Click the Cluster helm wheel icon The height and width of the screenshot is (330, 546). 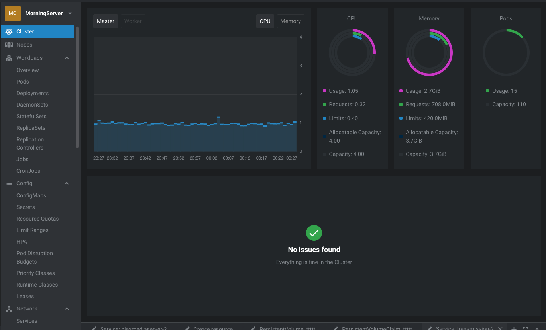[x=9, y=31]
